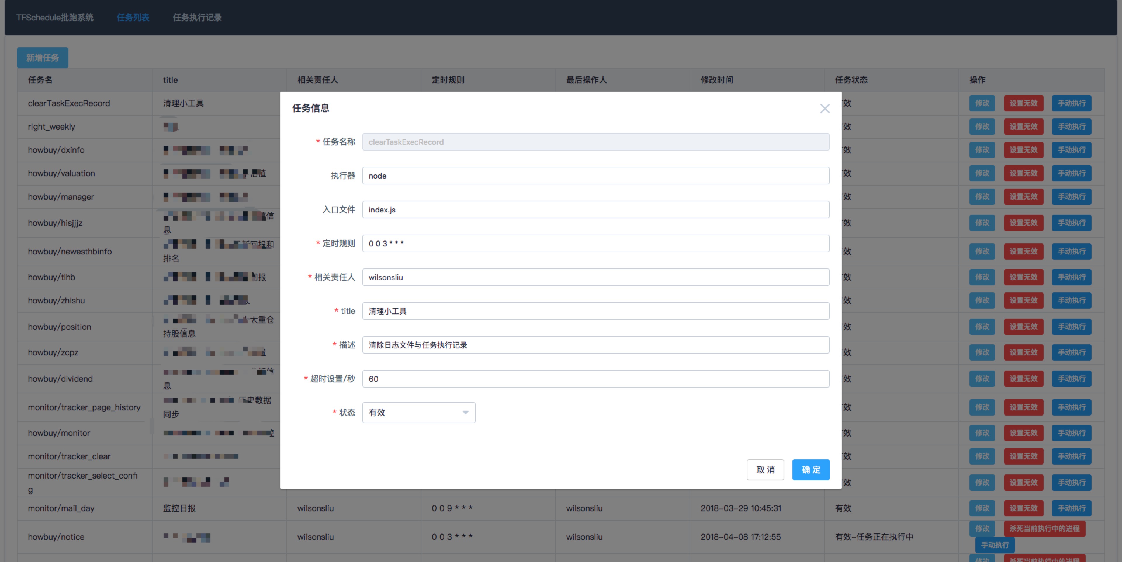Open the 状态 dropdown arrow
This screenshot has width=1122, height=562.
pyautogui.click(x=465, y=412)
